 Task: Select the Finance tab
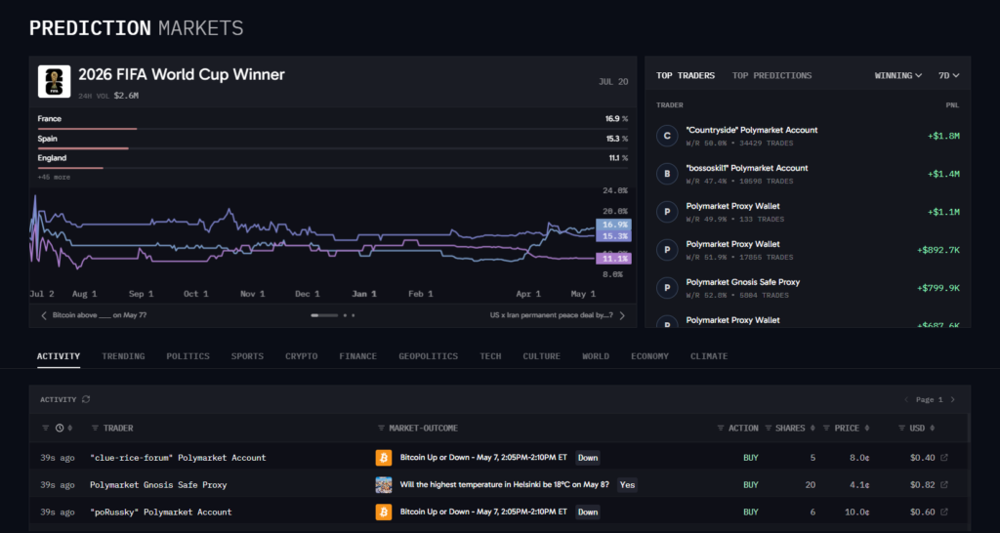(x=357, y=356)
